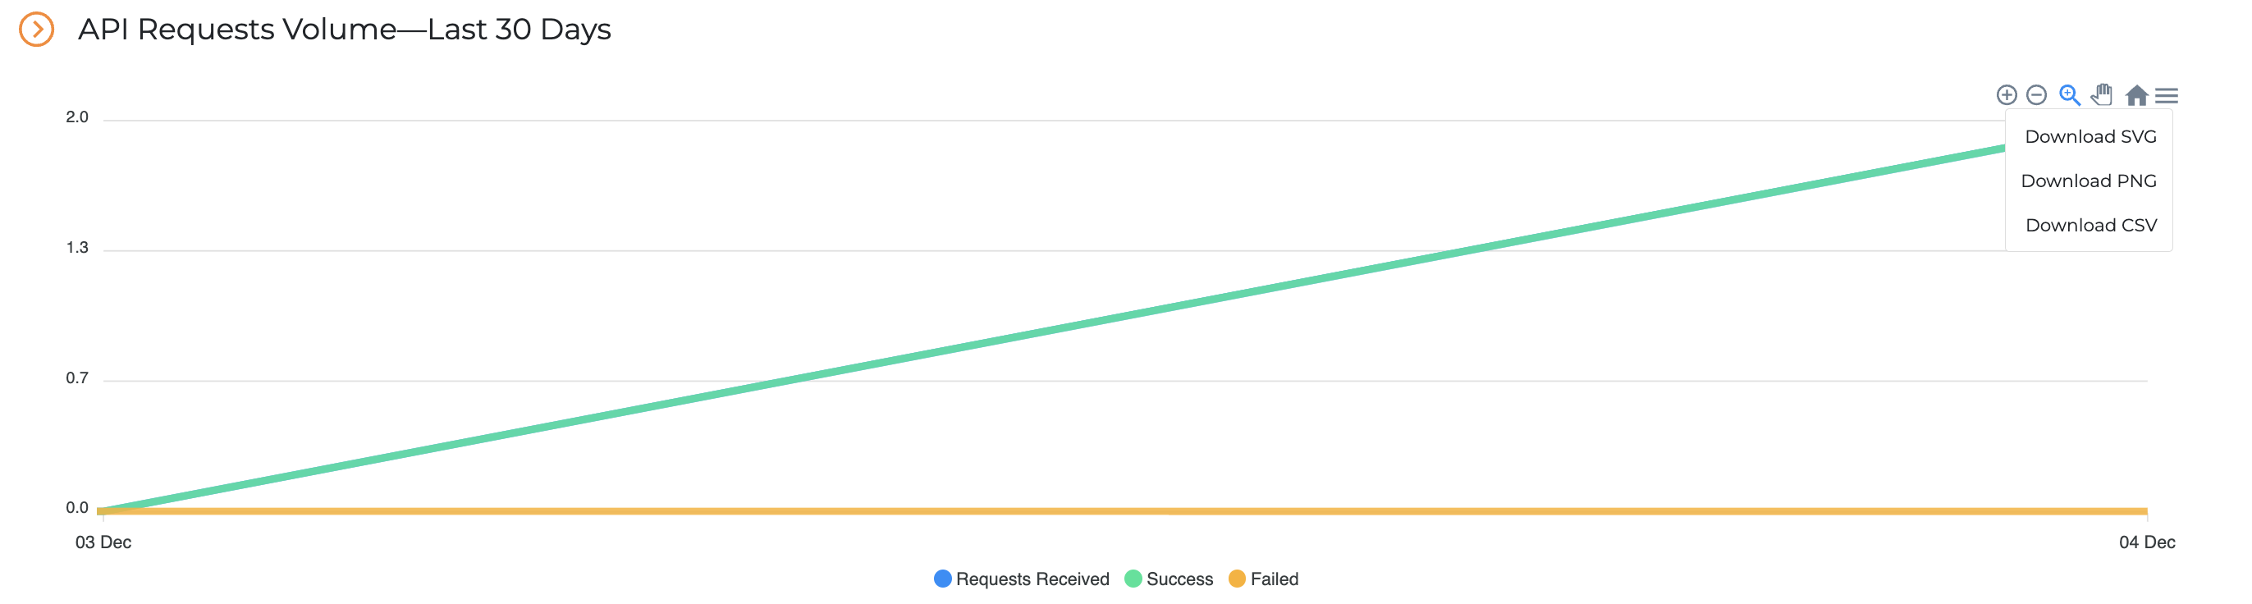The height and width of the screenshot is (604, 2252).
Task: Toggle the Failed series legend label
Action: click(1274, 579)
